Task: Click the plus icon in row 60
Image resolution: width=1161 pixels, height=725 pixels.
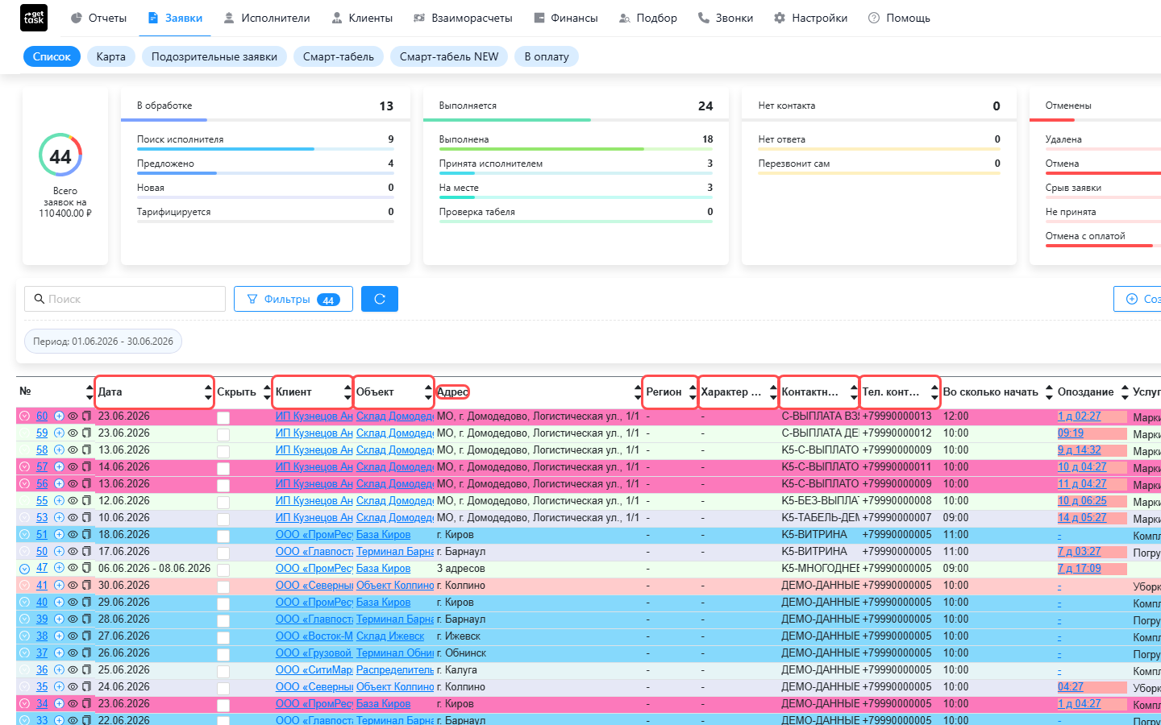Action: click(x=59, y=416)
